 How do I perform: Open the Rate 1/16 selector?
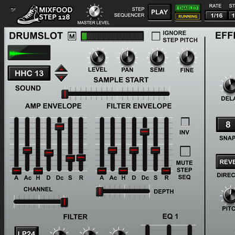point(217,15)
